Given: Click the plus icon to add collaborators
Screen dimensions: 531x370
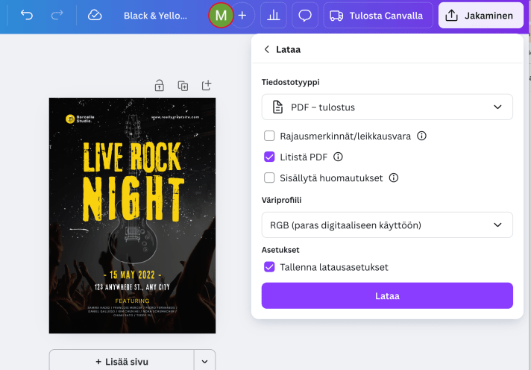Looking at the screenshot, I should click(242, 15).
